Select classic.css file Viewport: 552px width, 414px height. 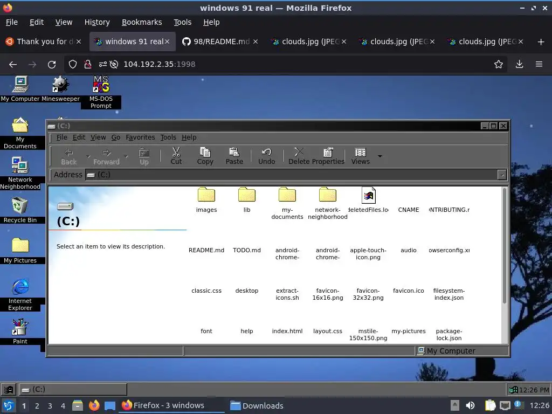click(x=206, y=291)
